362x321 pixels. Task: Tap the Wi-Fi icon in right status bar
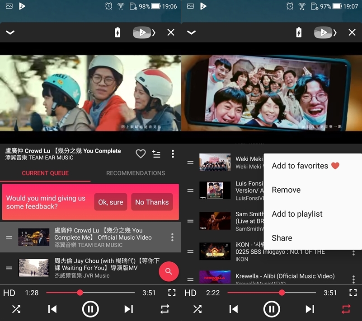pyautogui.click(x=302, y=6)
